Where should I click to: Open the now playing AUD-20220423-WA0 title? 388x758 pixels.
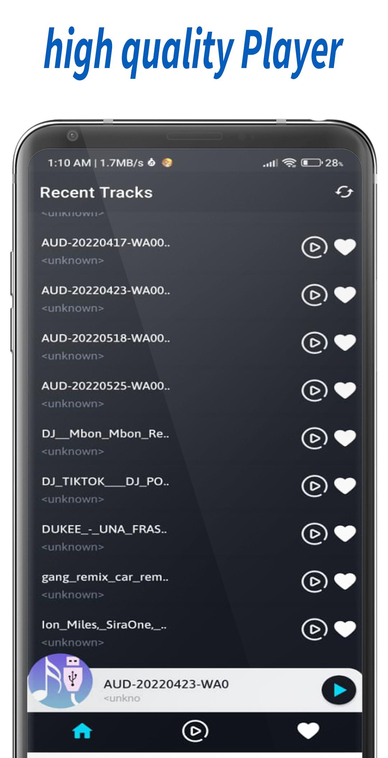166,684
